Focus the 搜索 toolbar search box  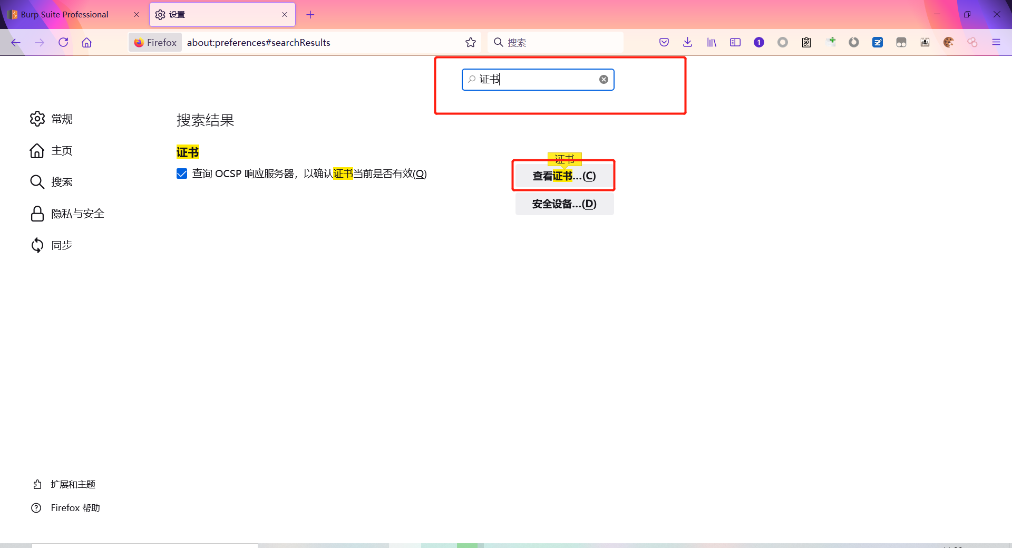(x=556, y=42)
